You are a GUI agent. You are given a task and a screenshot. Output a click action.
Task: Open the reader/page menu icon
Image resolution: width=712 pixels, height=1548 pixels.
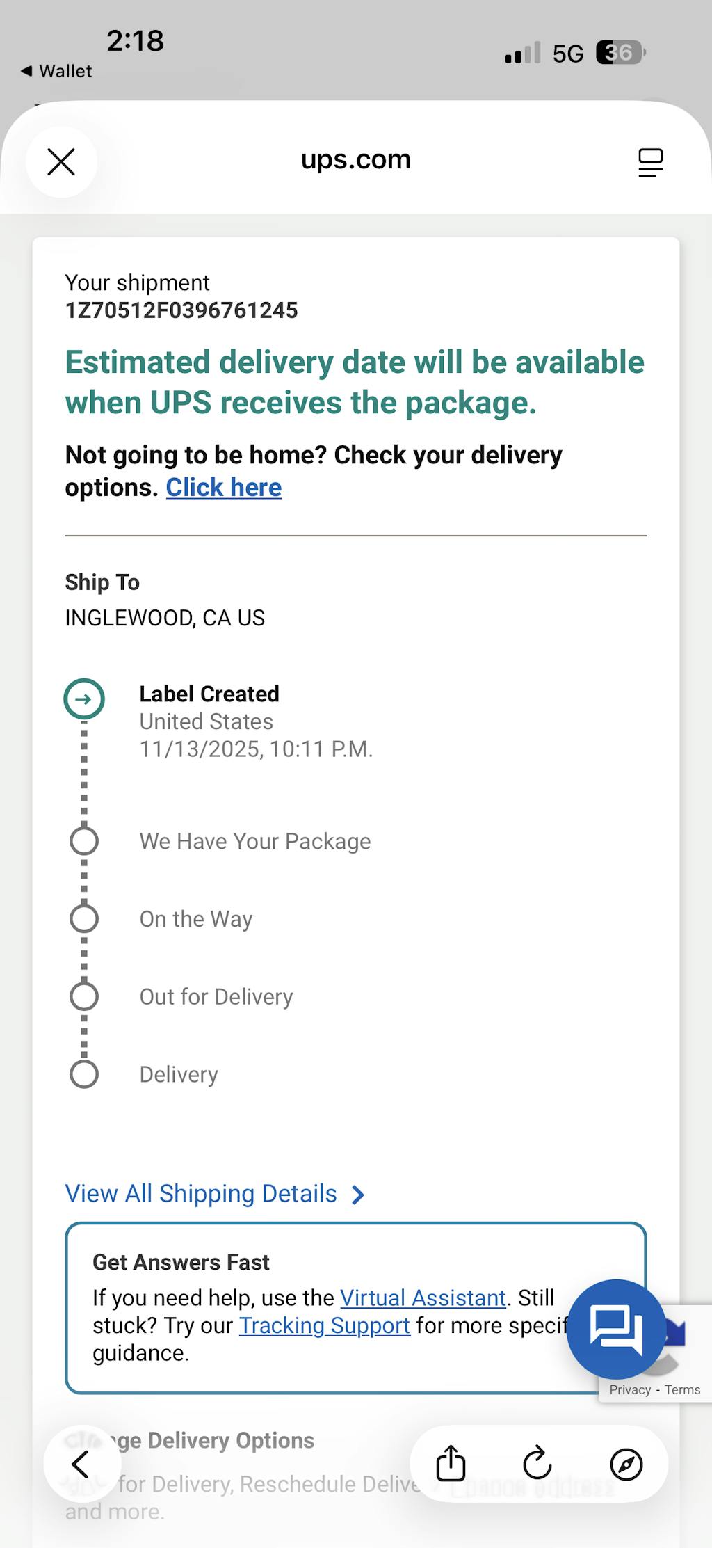click(650, 163)
